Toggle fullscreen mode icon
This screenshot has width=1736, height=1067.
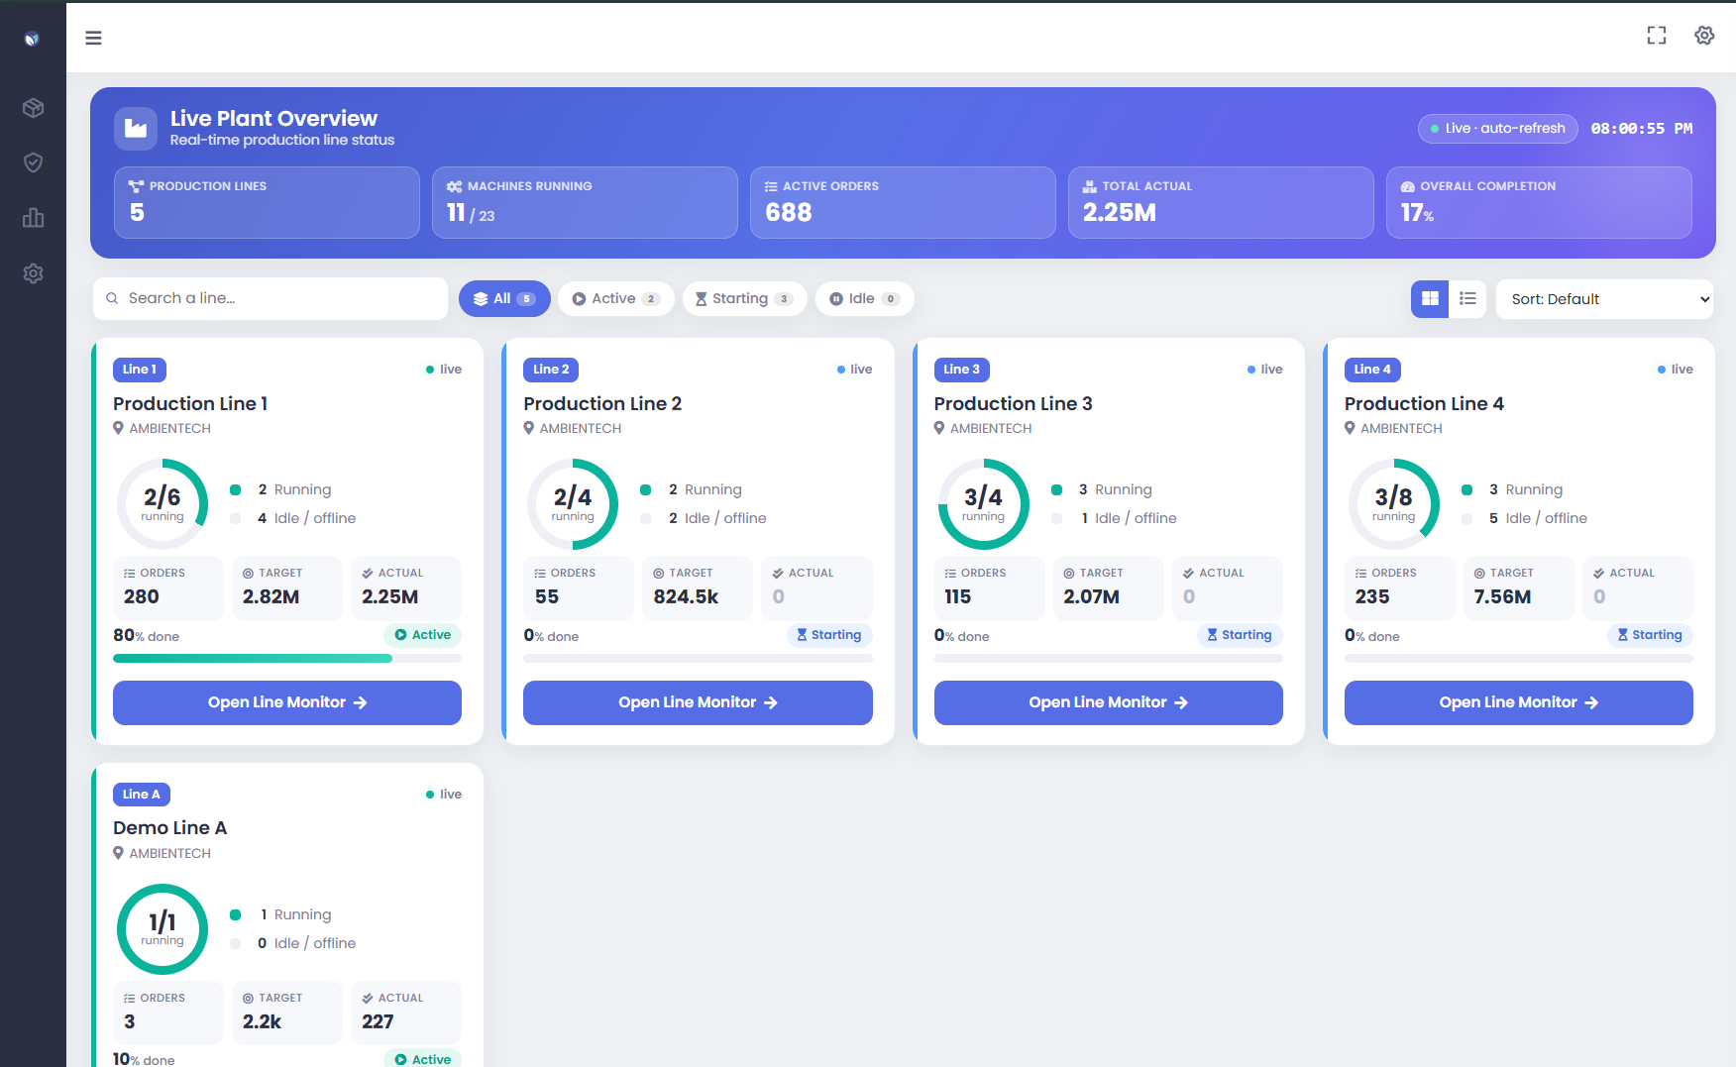click(1657, 36)
